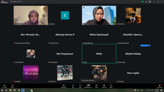Click the 'Khaliel Helaby' name label
This screenshot has width=164, height=92.
122,62
